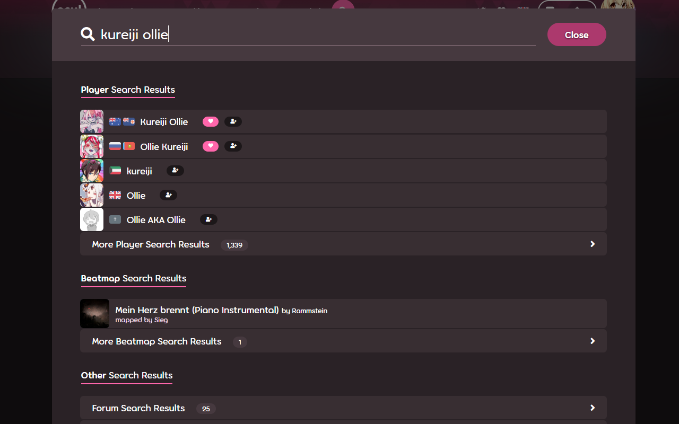Click supporter heart badge next to Ollie Kureiji

(211, 146)
